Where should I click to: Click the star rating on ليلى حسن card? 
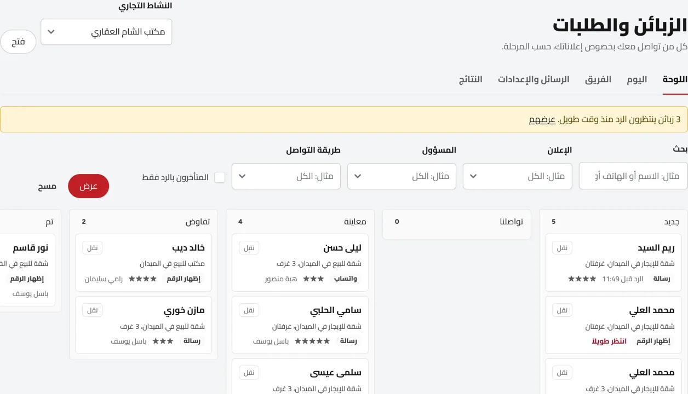click(x=313, y=279)
